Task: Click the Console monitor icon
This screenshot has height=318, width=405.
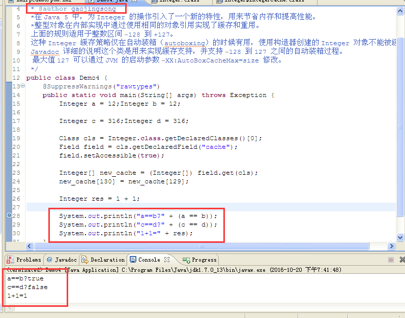Action: click(x=133, y=260)
